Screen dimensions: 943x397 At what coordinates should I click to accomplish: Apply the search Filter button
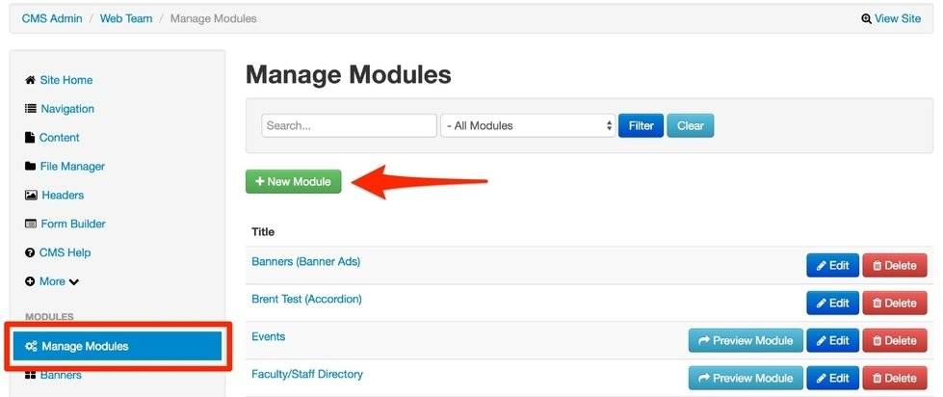[641, 125]
